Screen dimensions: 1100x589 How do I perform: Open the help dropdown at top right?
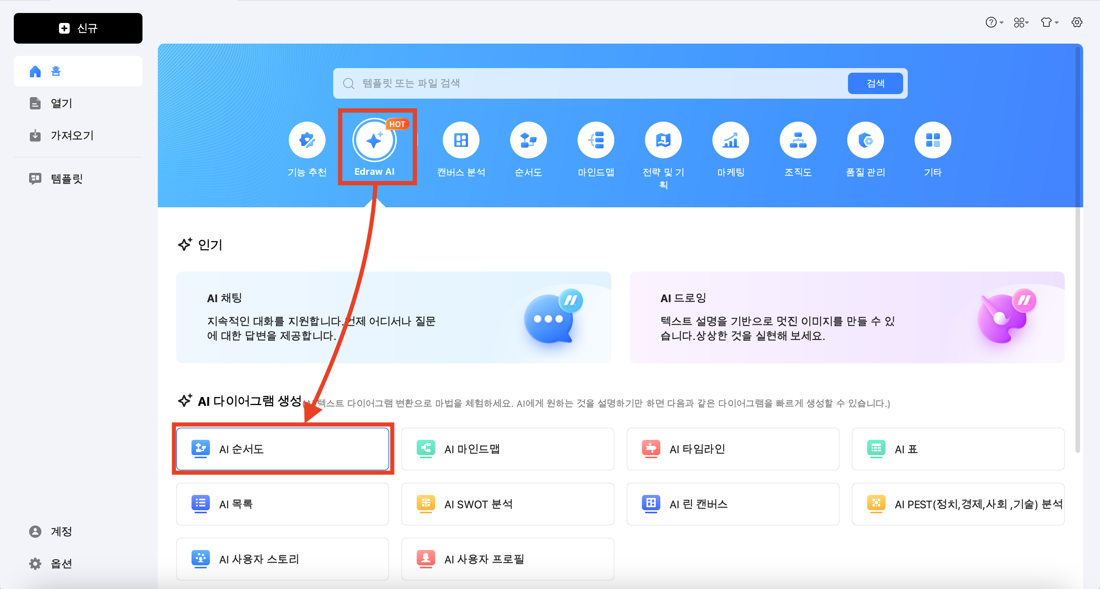(994, 22)
